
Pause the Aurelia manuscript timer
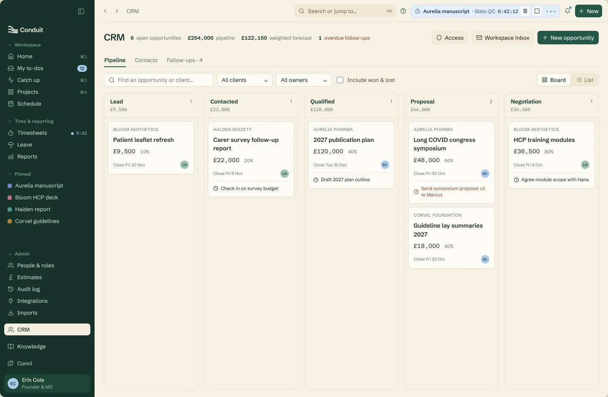525,11
